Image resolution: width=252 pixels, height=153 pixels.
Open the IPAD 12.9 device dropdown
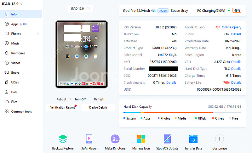coord(12,4)
